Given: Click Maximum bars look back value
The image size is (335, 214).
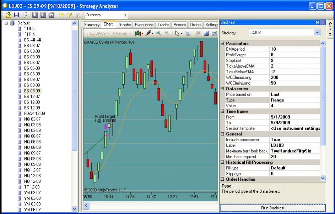Looking at the screenshot, I should [295, 151].
